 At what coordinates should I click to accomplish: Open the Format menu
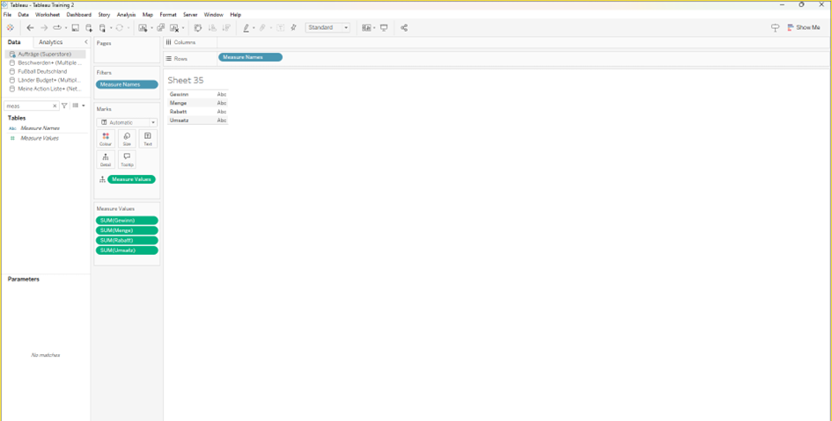tap(168, 15)
